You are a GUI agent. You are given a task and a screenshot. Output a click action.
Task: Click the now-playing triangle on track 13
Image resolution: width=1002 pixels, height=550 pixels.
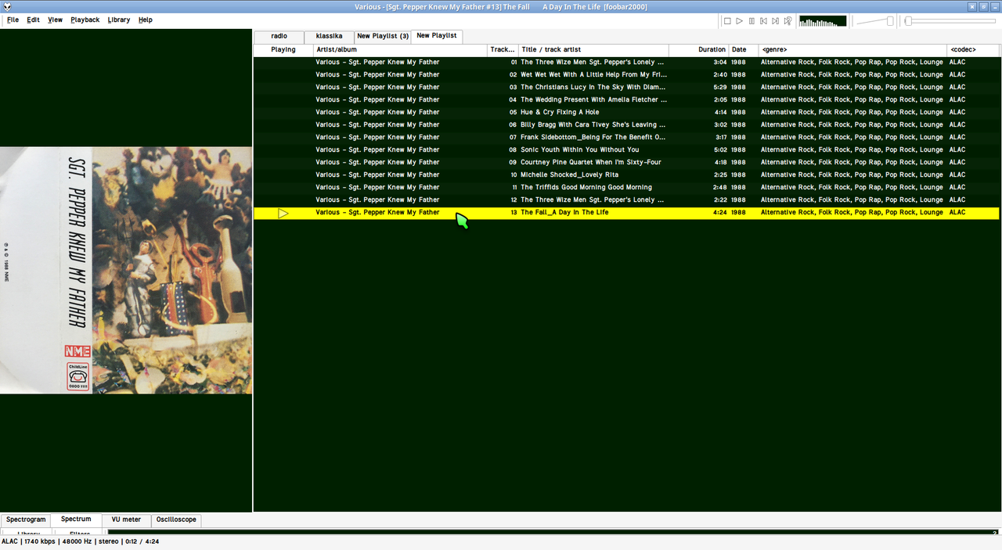point(283,213)
